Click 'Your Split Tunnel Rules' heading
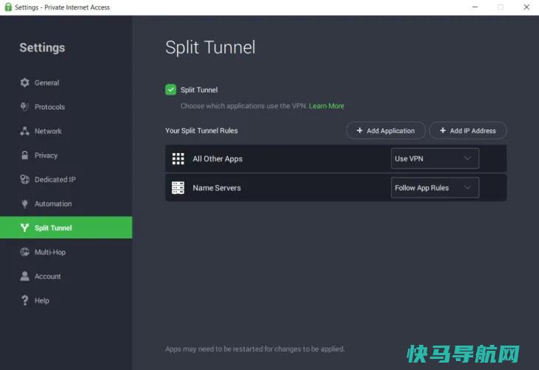 [x=201, y=130]
